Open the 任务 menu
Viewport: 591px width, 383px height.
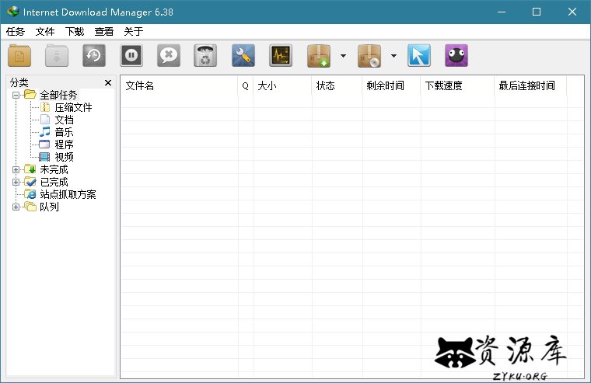click(x=15, y=32)
